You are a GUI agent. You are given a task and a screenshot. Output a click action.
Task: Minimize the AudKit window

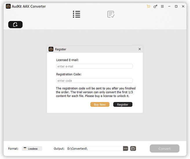click(x=169, y=6)
